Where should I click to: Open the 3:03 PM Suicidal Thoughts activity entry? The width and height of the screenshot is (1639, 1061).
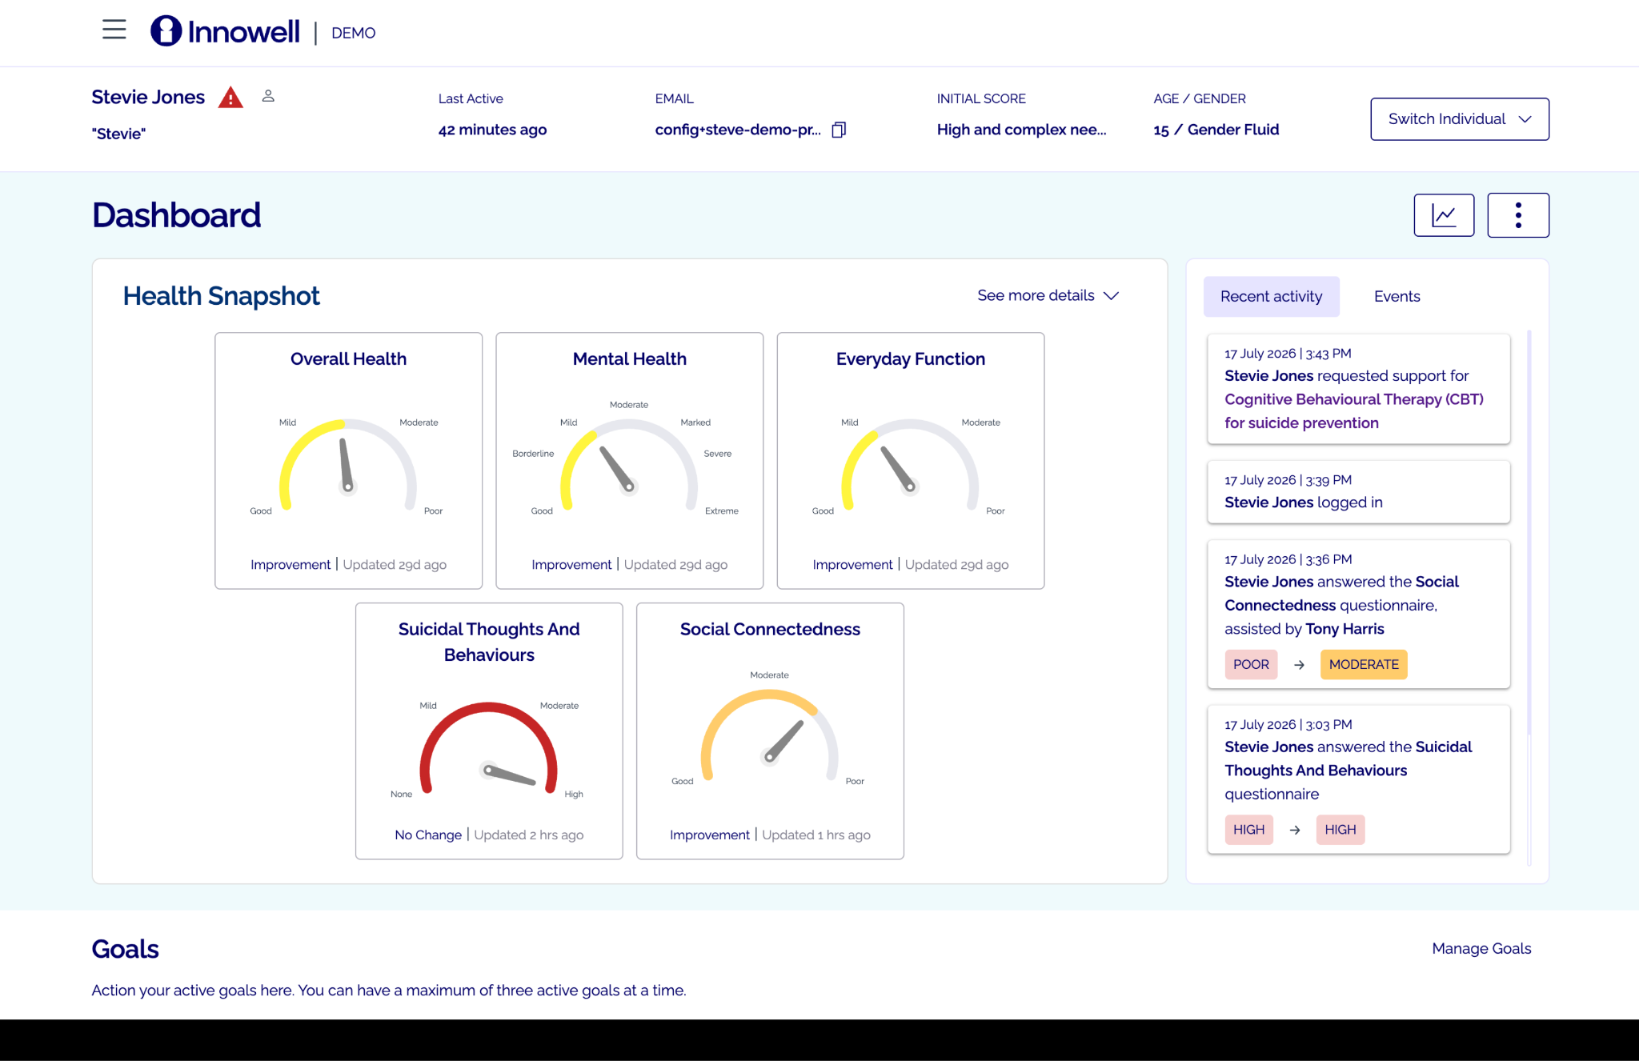[x=1358, y=779]
